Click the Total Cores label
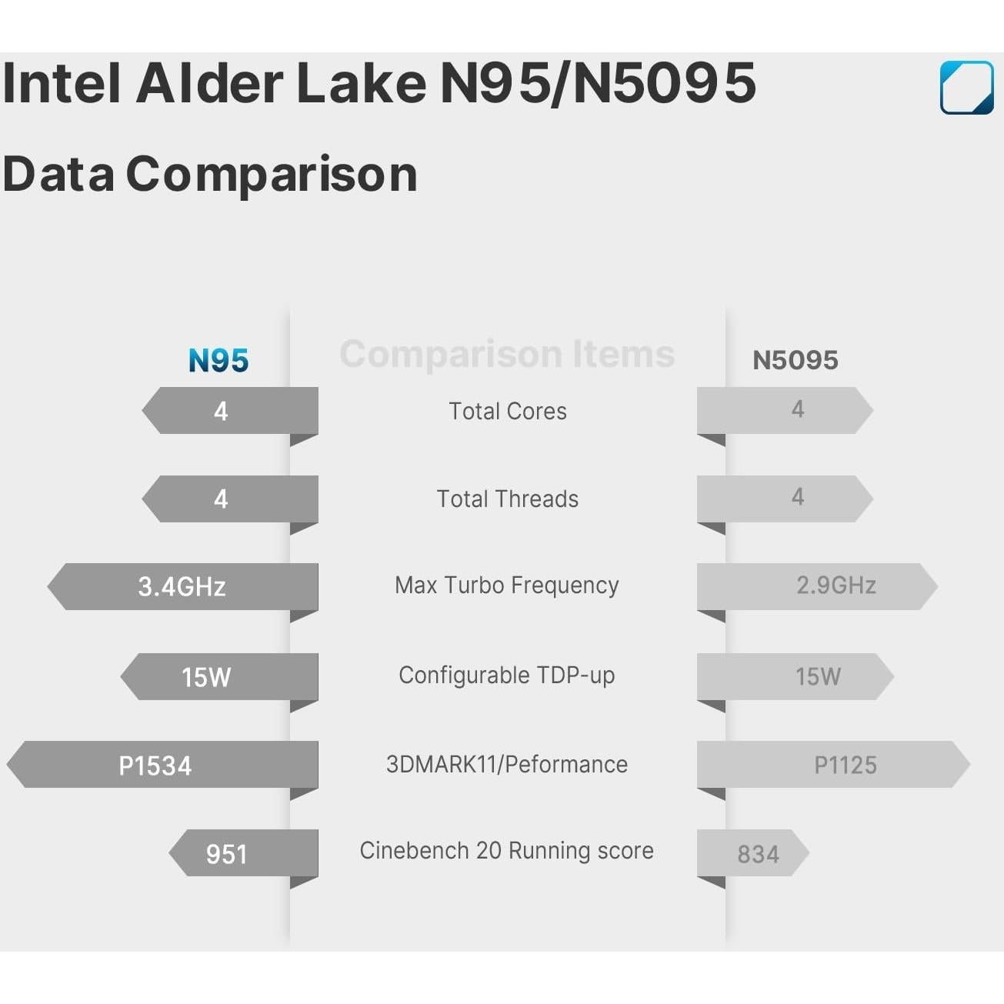The width and height of the screenshot is (1004, 1004). [507, 412]
